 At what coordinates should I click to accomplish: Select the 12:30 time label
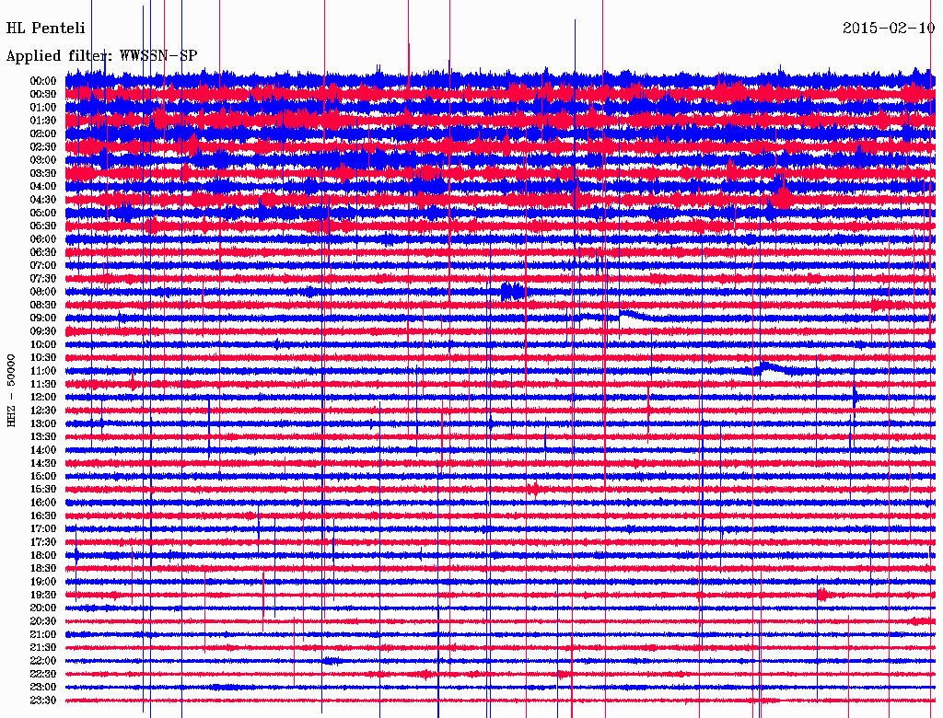coord(43,411)
